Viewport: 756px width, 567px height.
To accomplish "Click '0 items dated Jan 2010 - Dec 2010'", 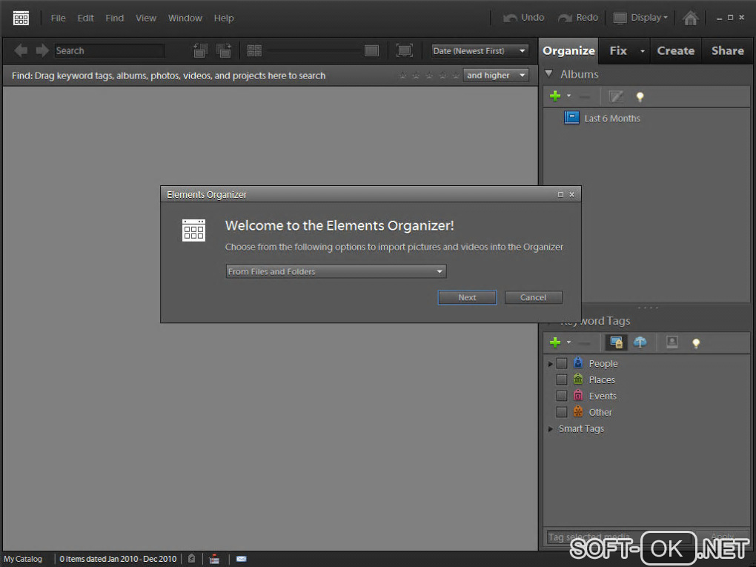I will click(118, 559).
